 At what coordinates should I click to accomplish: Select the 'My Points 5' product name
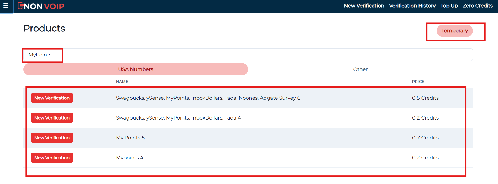click(x=130, y=138)
